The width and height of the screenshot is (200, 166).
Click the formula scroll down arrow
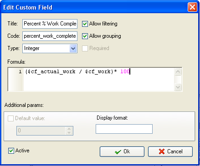click(x=178, y=87)
